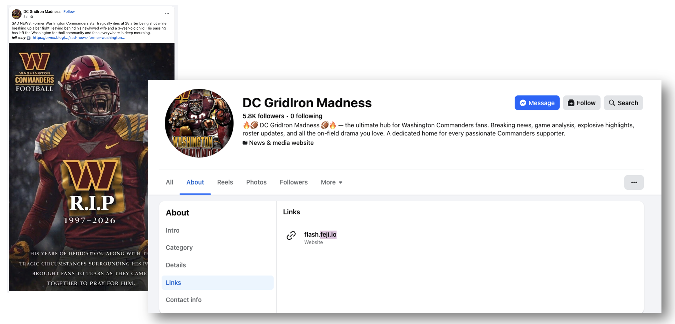Click the DC GridIron Madness post avatar
The image size is (675, 324).
(16, 14)
